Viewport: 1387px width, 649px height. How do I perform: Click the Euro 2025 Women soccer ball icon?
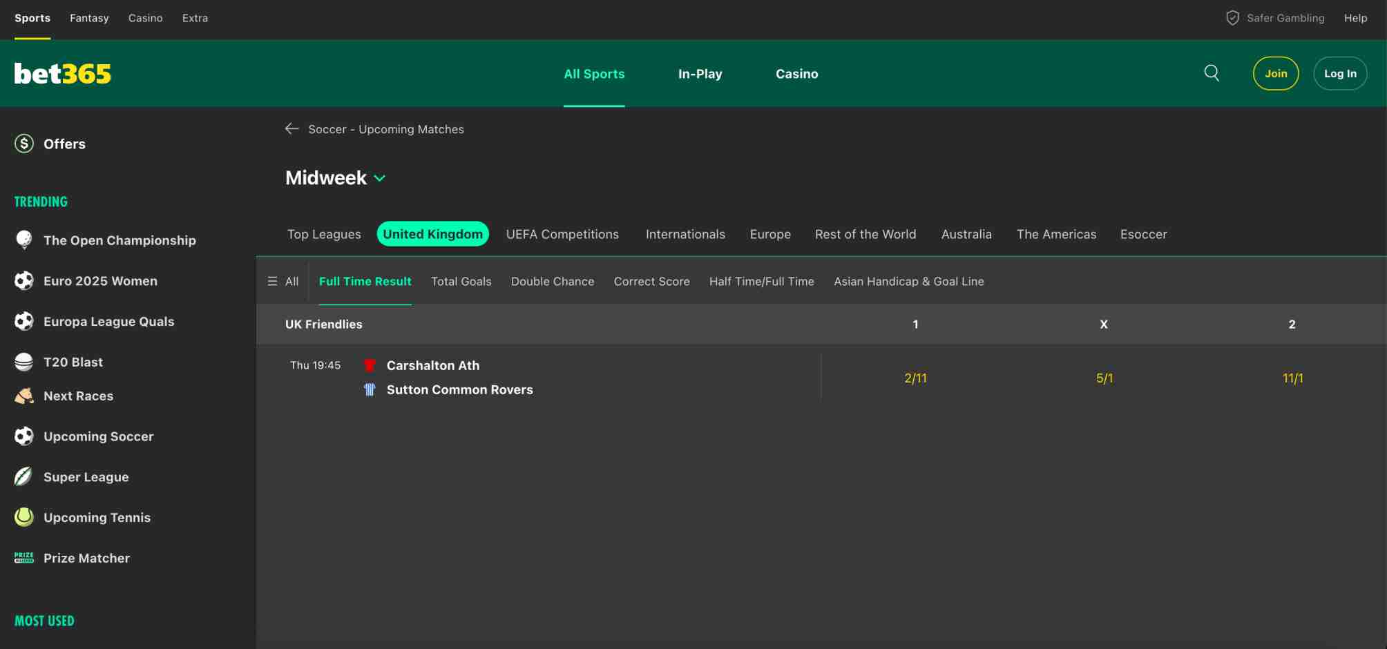tap(24, 280)
